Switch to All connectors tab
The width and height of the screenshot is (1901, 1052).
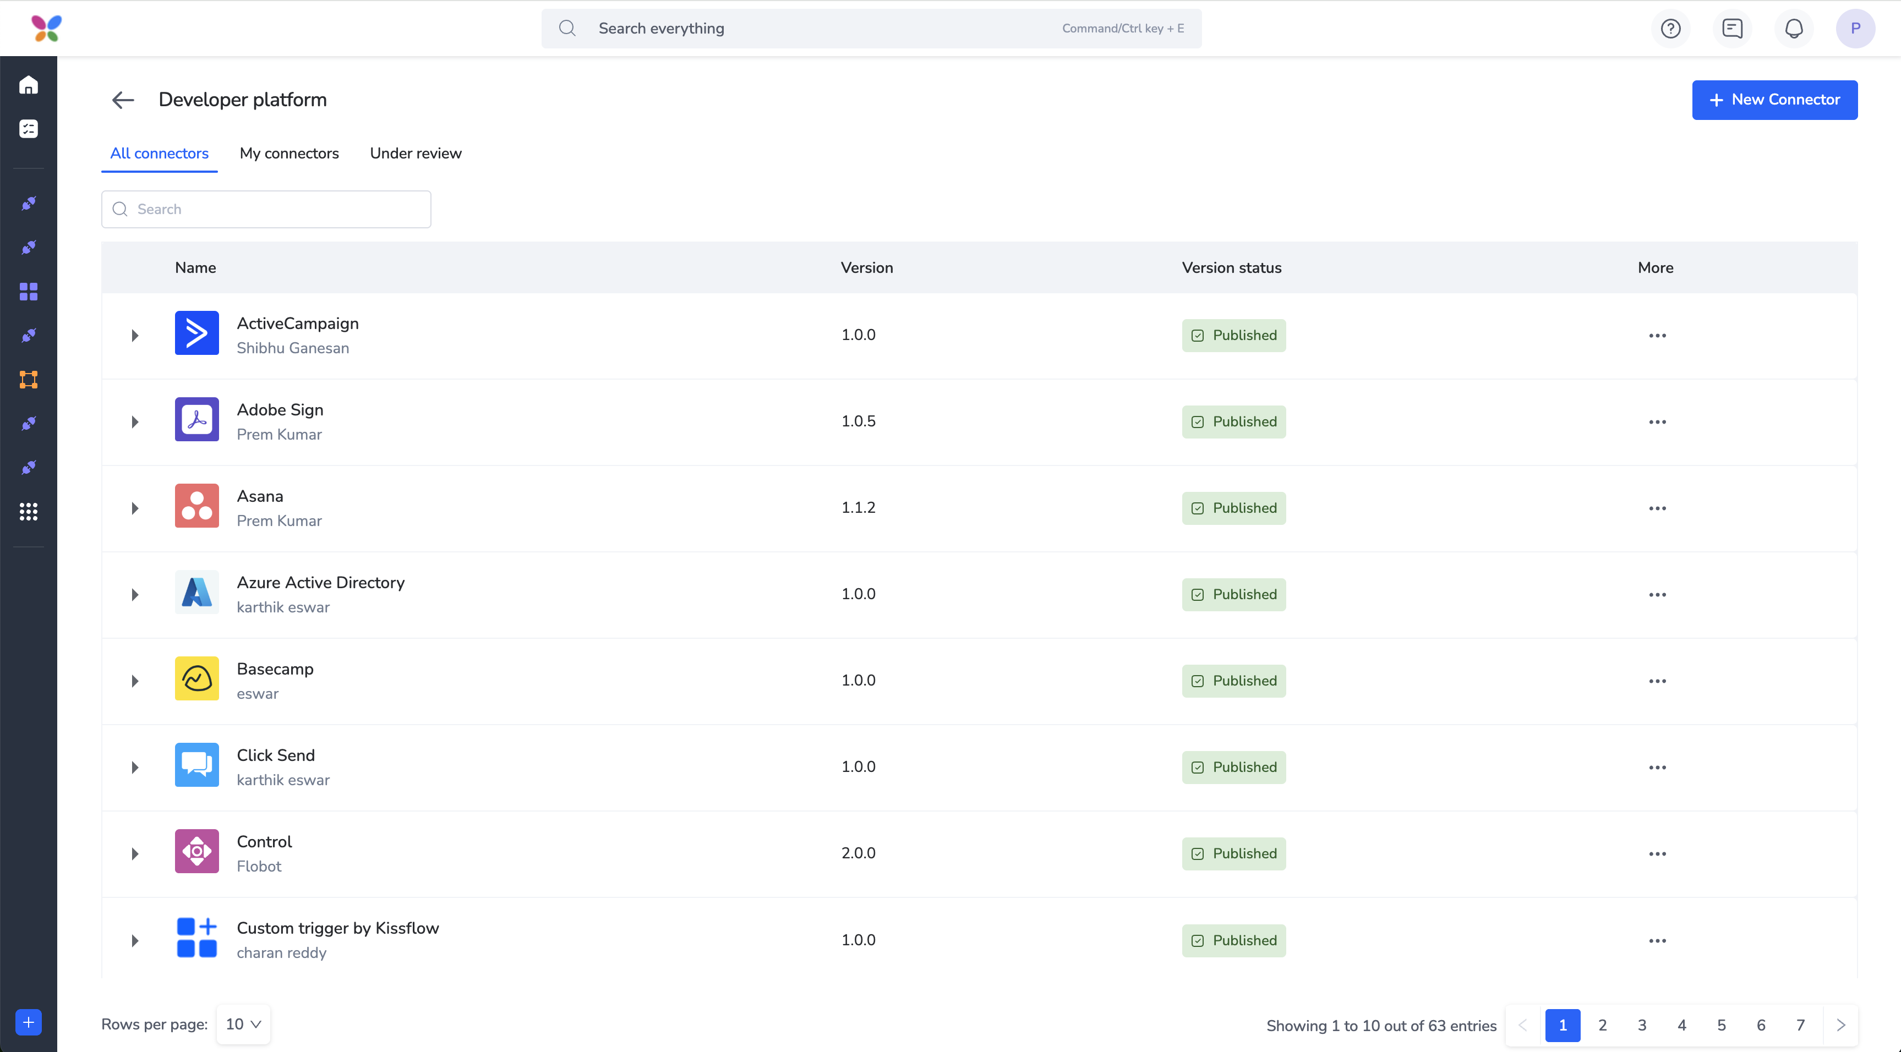click(160, 154)
